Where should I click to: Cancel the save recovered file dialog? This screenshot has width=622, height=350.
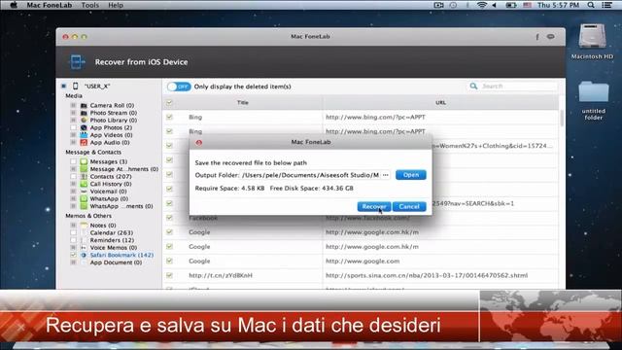(x=409, y=206)
